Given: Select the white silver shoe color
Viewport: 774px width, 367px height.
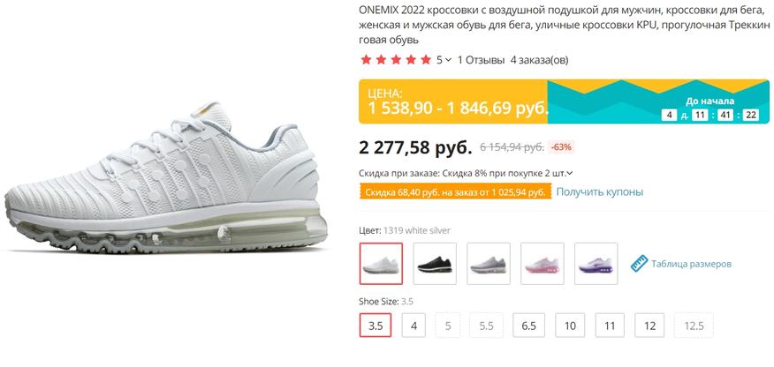Looking at the screenshot, I should (381, 264).
